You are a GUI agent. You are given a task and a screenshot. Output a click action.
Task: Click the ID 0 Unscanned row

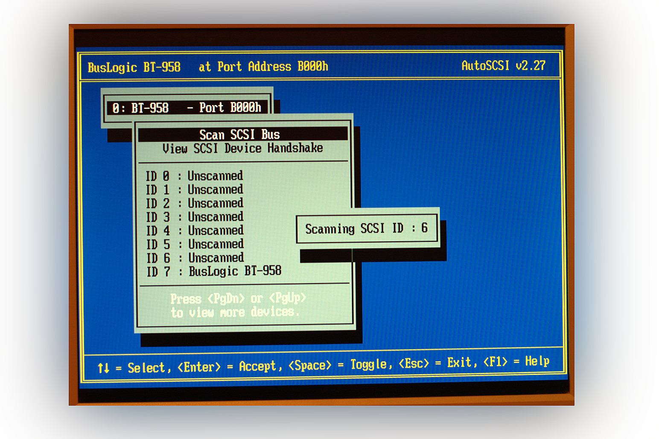click(195, 176)
